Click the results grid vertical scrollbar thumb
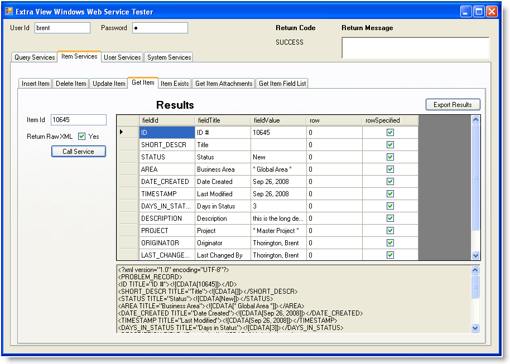This screenshot has width=510, height=364. tap(475, 177)
